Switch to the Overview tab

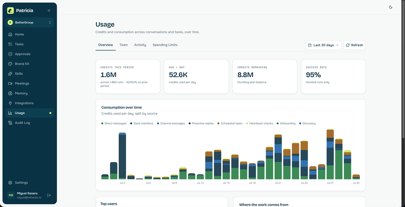pos(106,45)
